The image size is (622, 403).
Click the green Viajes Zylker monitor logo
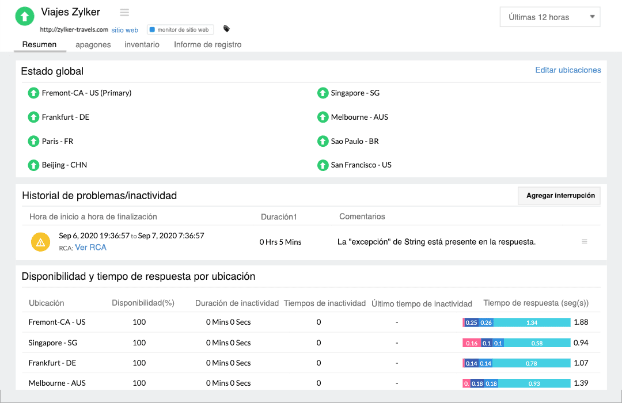pyautogui.click(x=24, y=16)
